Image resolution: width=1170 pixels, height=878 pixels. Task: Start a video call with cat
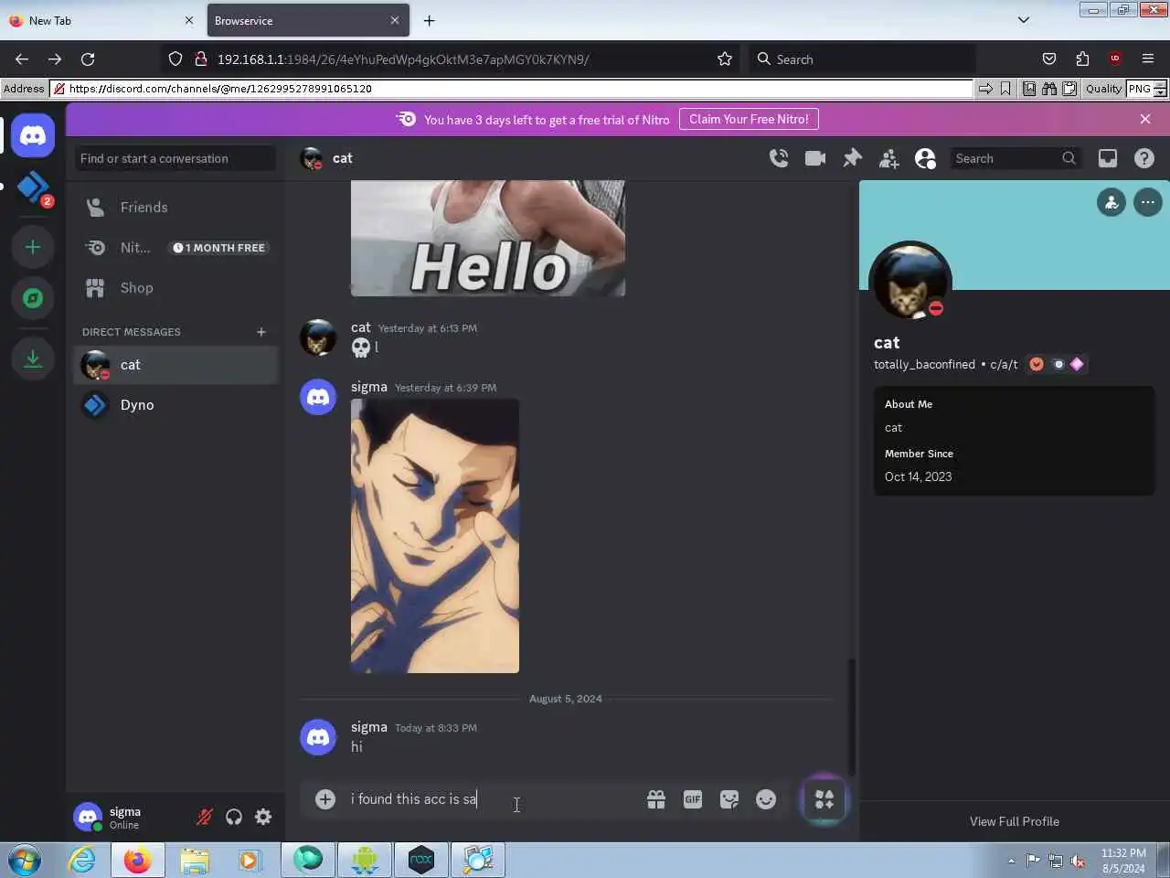(x=815, y=158)
